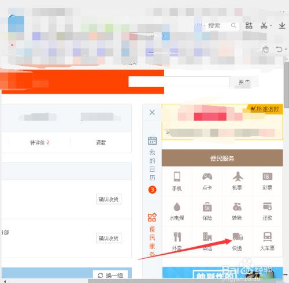Click 换一组 refresh button
Viewport: 289px width, 283px height.
click(x=110, y=276)
